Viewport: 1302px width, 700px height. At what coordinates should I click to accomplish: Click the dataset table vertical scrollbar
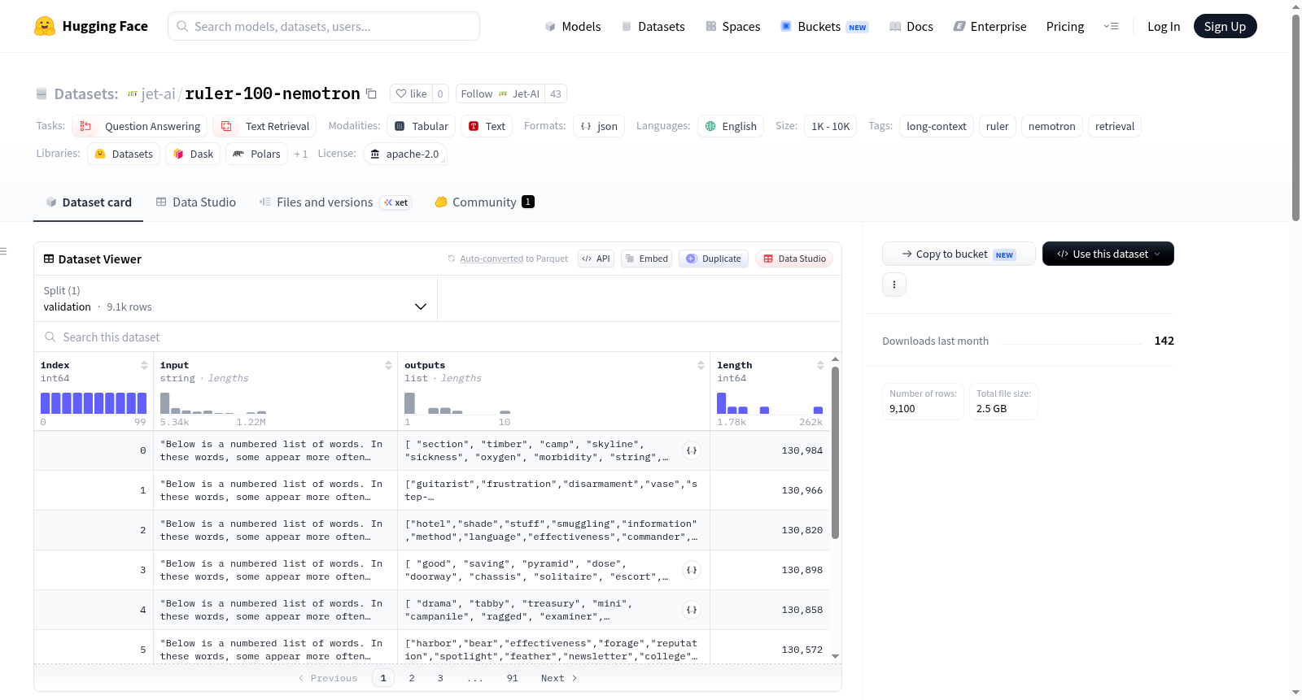tap(835, 452)
